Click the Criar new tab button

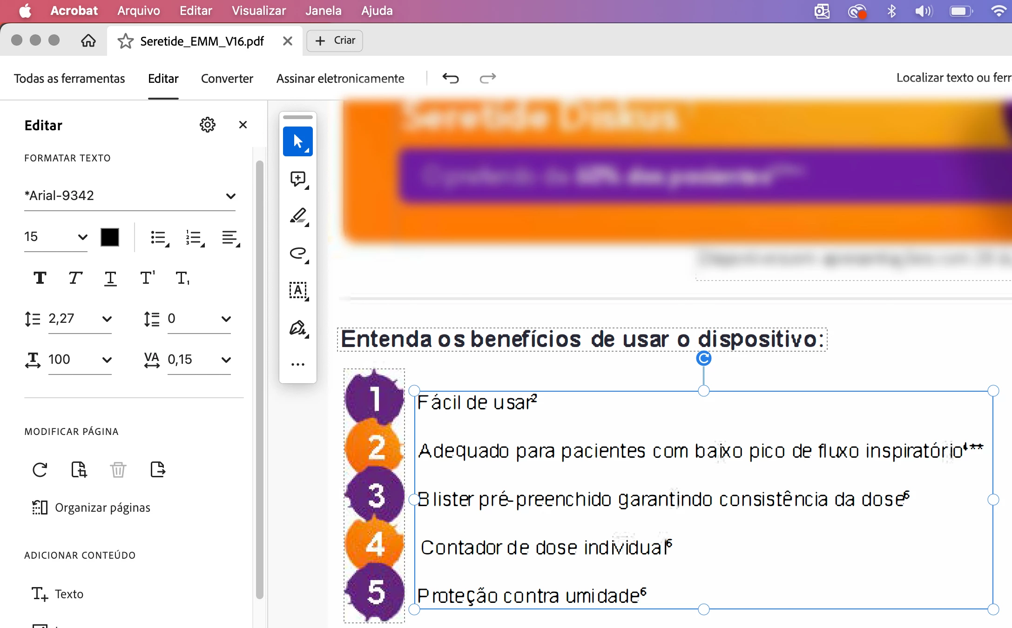pos(335,40)
